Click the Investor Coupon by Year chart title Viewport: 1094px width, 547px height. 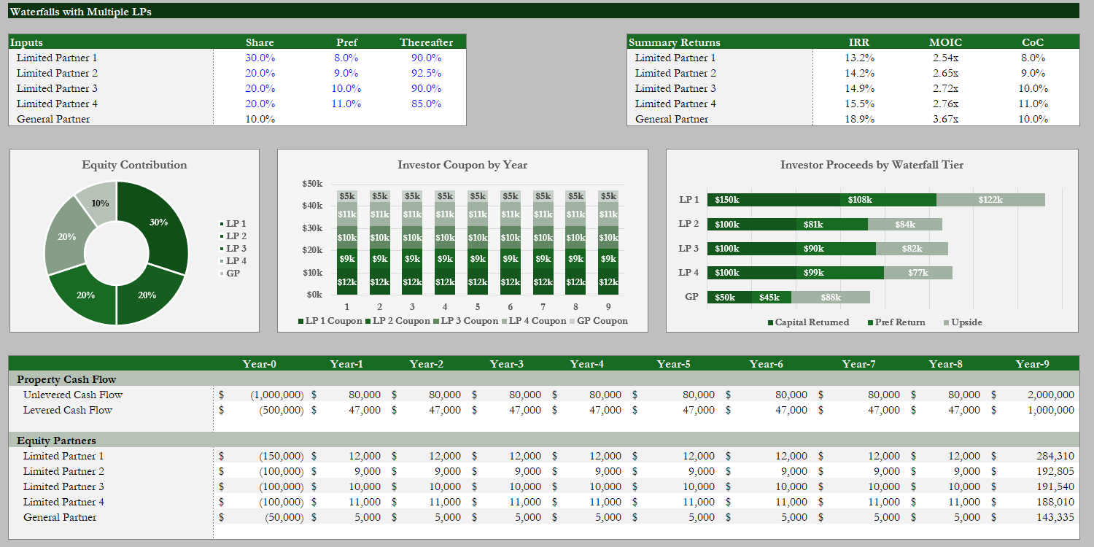tap(462, 165)
